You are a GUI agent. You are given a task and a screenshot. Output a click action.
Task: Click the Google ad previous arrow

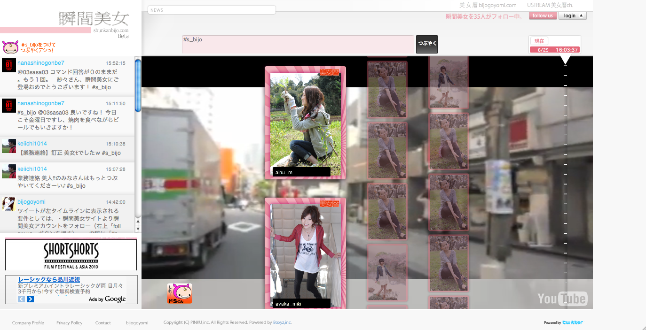(x=21, y=299)
